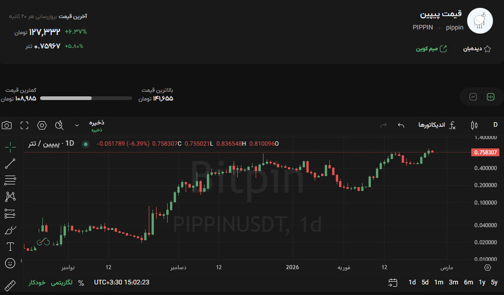Image resolution: width=504 pixels, height=295 pixels.
Task: Open go to date calendar icon
Action: [393, 283]
